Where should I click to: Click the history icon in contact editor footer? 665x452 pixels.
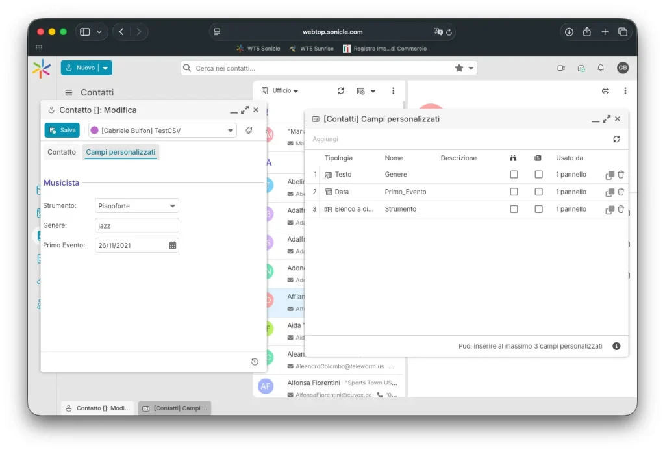(x=255, y=362)
